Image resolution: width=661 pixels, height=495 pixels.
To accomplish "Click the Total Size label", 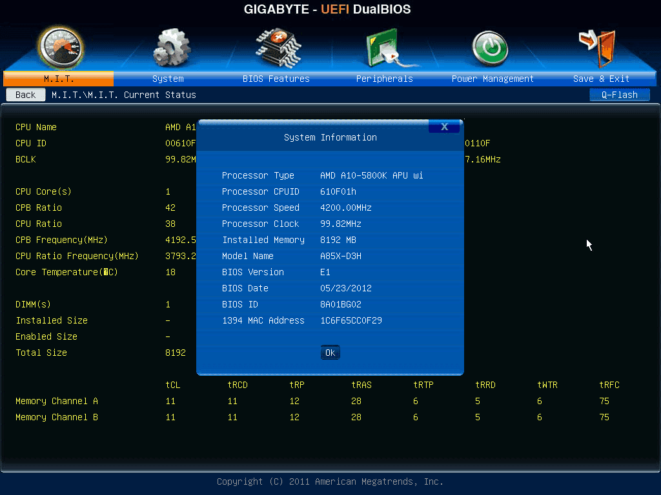I will coord(41,353).
